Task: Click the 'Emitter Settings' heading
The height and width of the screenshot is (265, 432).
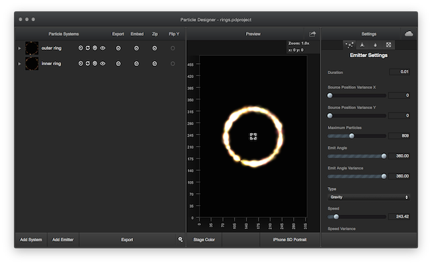Action: tap(369, 55)
